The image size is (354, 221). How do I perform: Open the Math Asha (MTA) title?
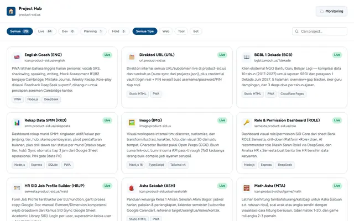pos(270,186)
